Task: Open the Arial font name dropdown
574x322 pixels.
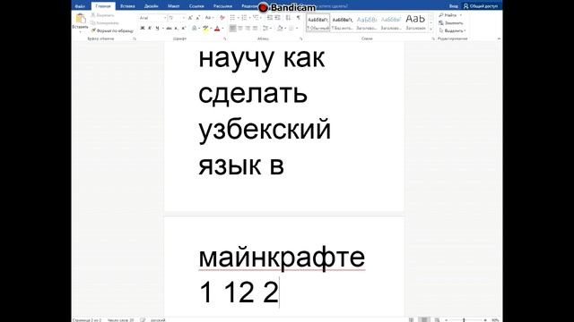Action: tap(165, 18)
